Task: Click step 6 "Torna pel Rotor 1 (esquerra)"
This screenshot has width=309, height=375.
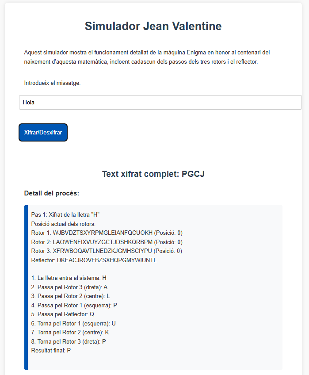Action: pos(73,323)
